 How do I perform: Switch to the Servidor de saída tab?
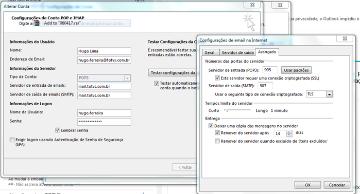point(237,53)
